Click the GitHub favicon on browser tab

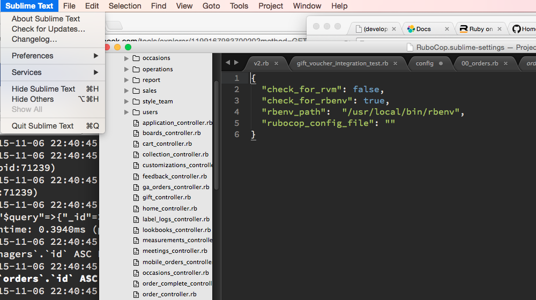(516, 29)
